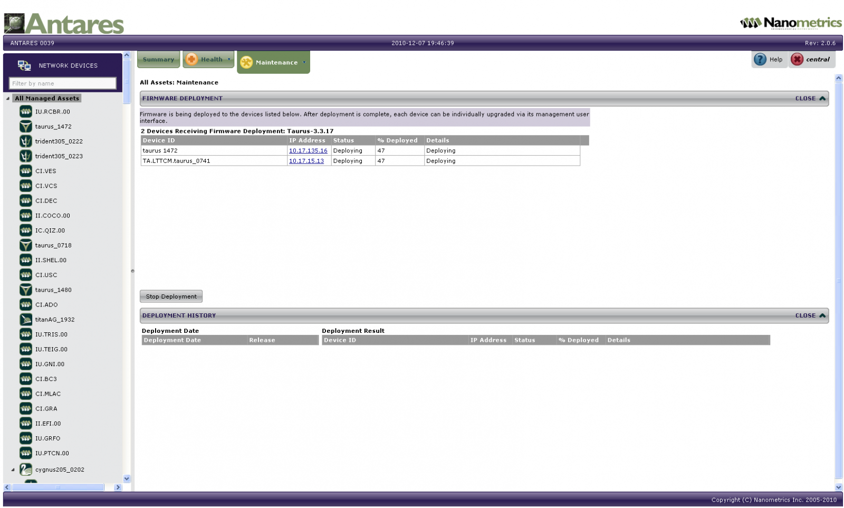Click the IU.TRIS.00 station icon
844x508 pixels.
point(26,334)
